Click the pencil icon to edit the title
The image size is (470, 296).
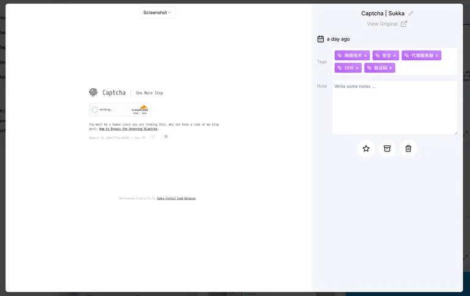pos(411,13)
